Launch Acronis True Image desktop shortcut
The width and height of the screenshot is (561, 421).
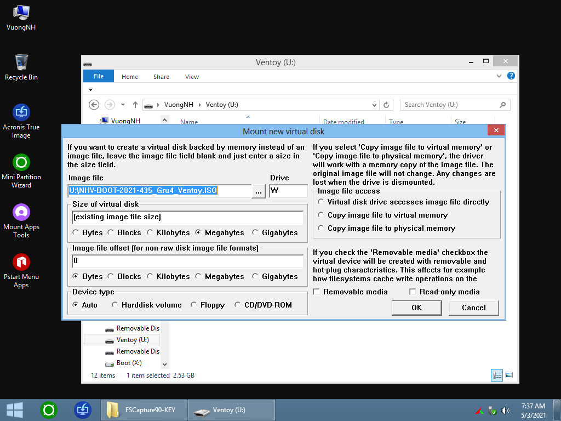pos(21,121)
